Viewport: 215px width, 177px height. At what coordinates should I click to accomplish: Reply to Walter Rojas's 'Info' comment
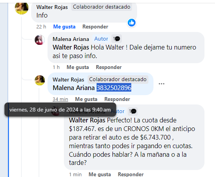(x=95, y=27)
